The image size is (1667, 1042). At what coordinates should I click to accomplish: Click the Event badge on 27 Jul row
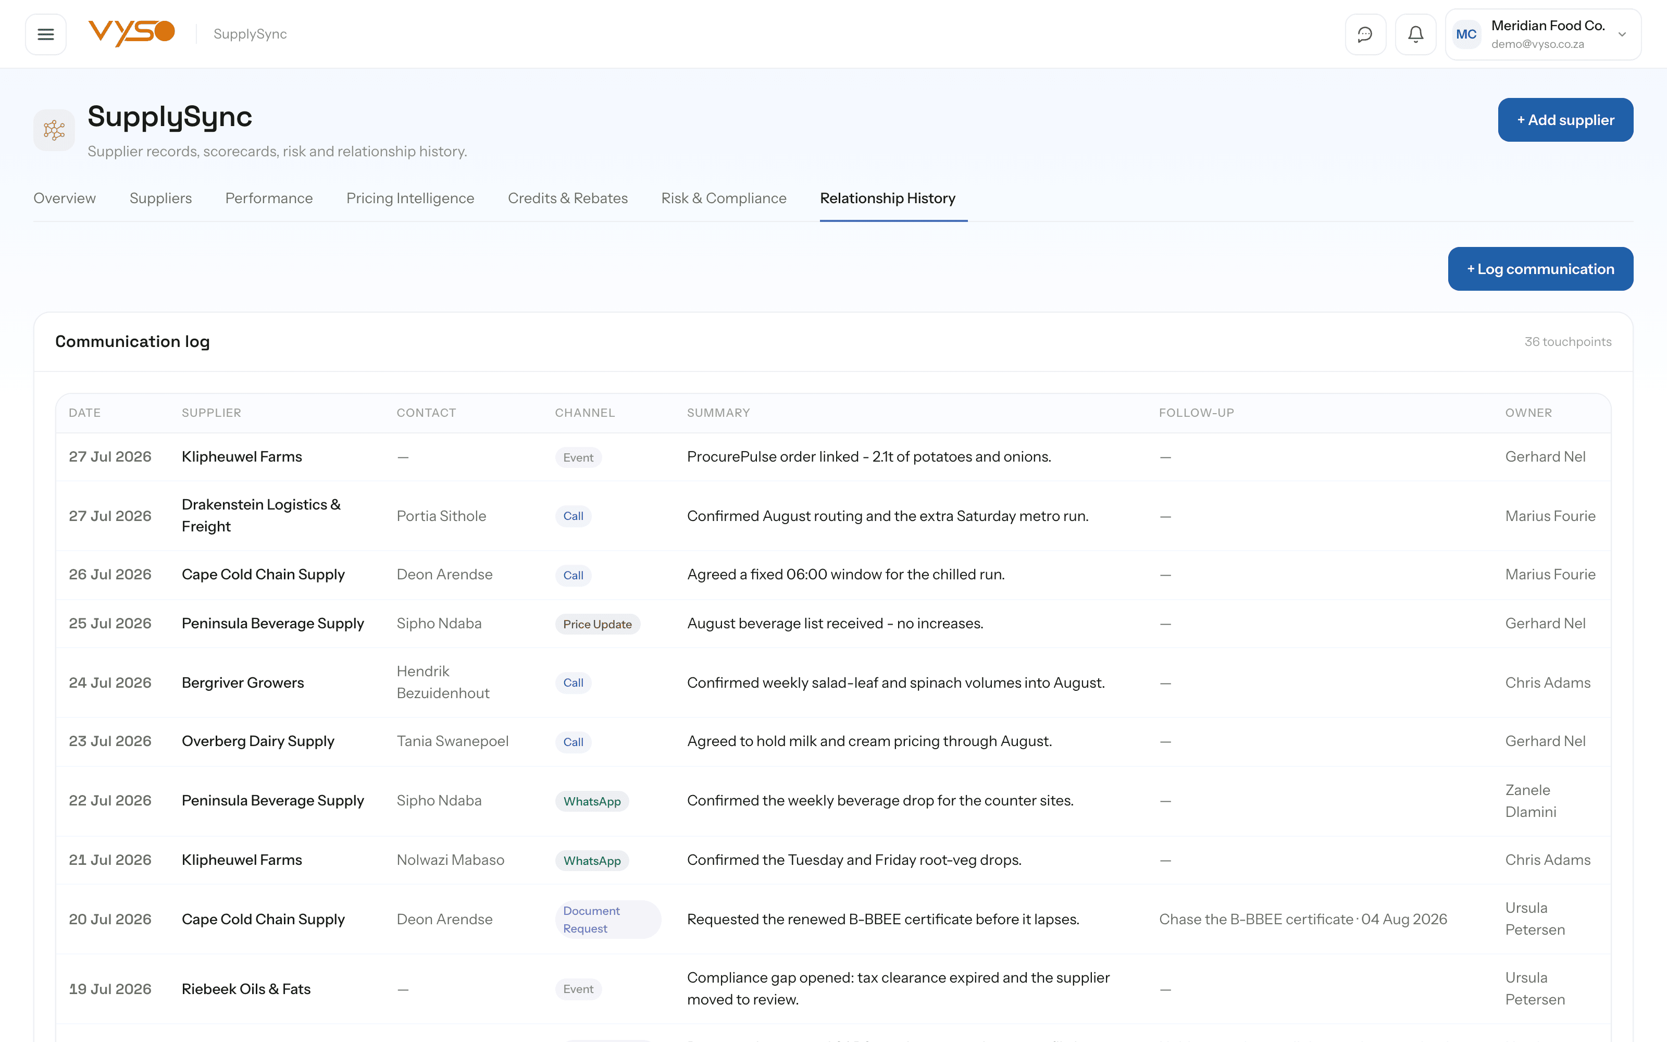pos(578,457)
